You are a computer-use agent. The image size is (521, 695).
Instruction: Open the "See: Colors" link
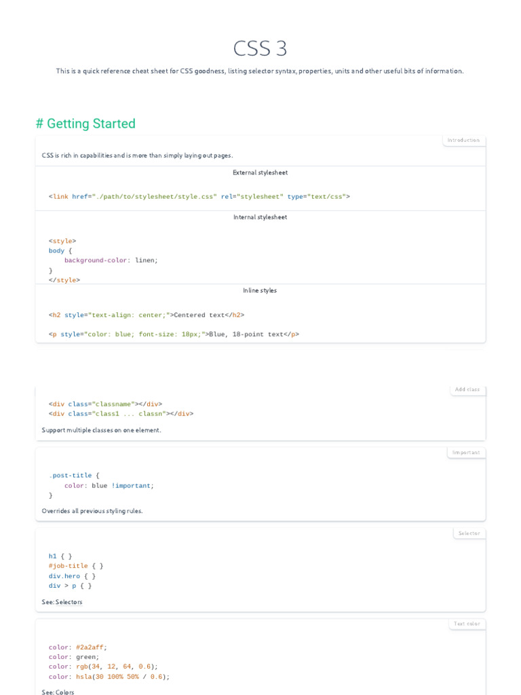58,692
